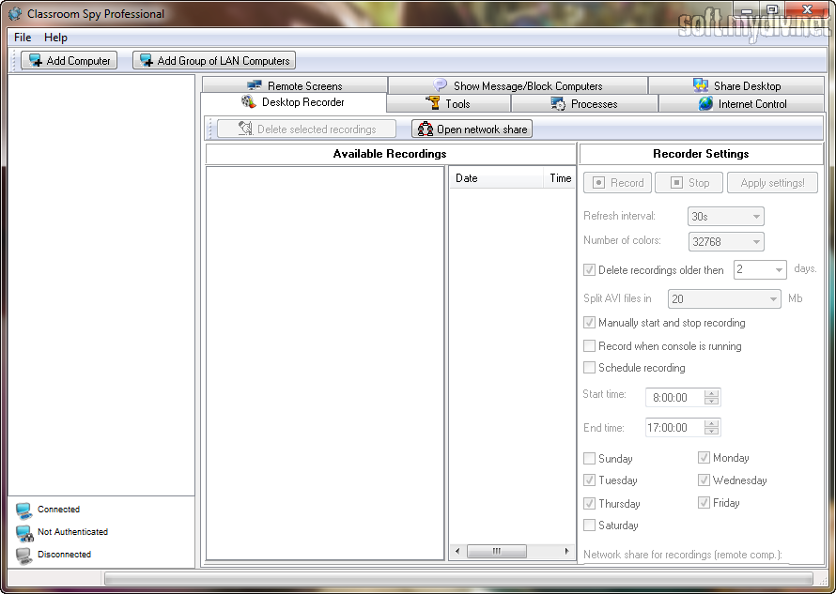Open the Number of colors dropdown

pos(726,241)
